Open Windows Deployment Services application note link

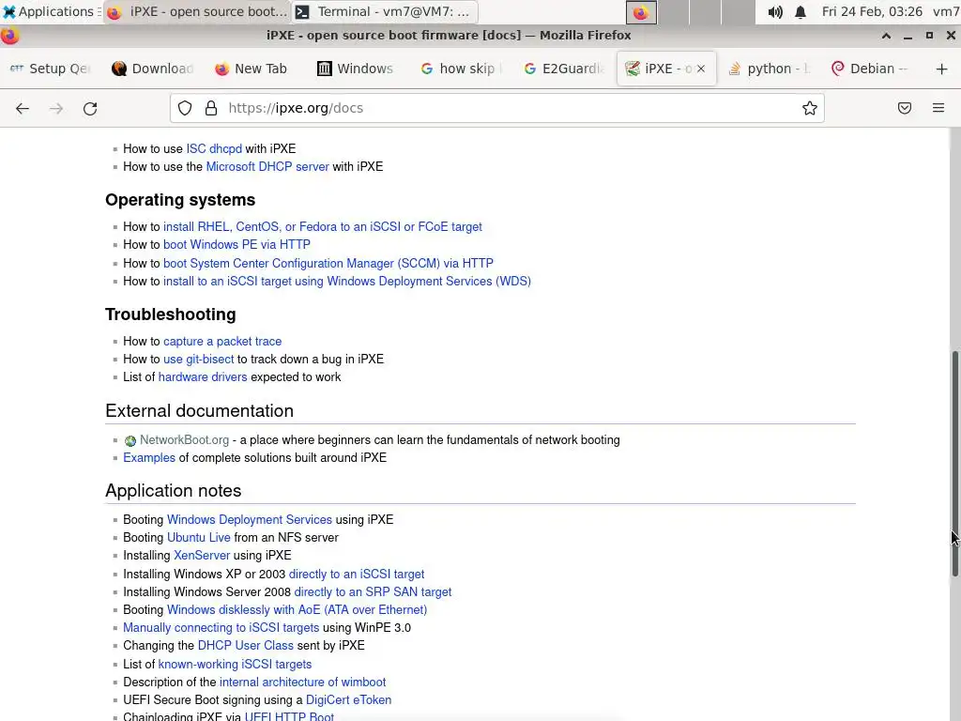tap(250, 520)
